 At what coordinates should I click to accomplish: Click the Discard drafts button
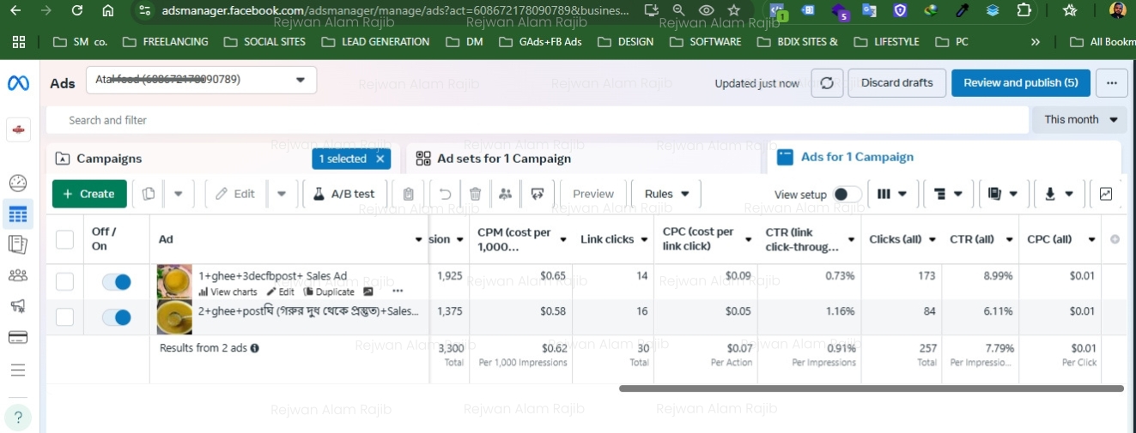pos(896,83)
